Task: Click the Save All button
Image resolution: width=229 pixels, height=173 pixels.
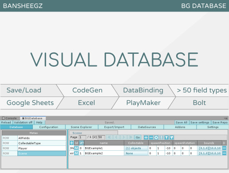Action: pyautogui.click(x=182, y=122)
